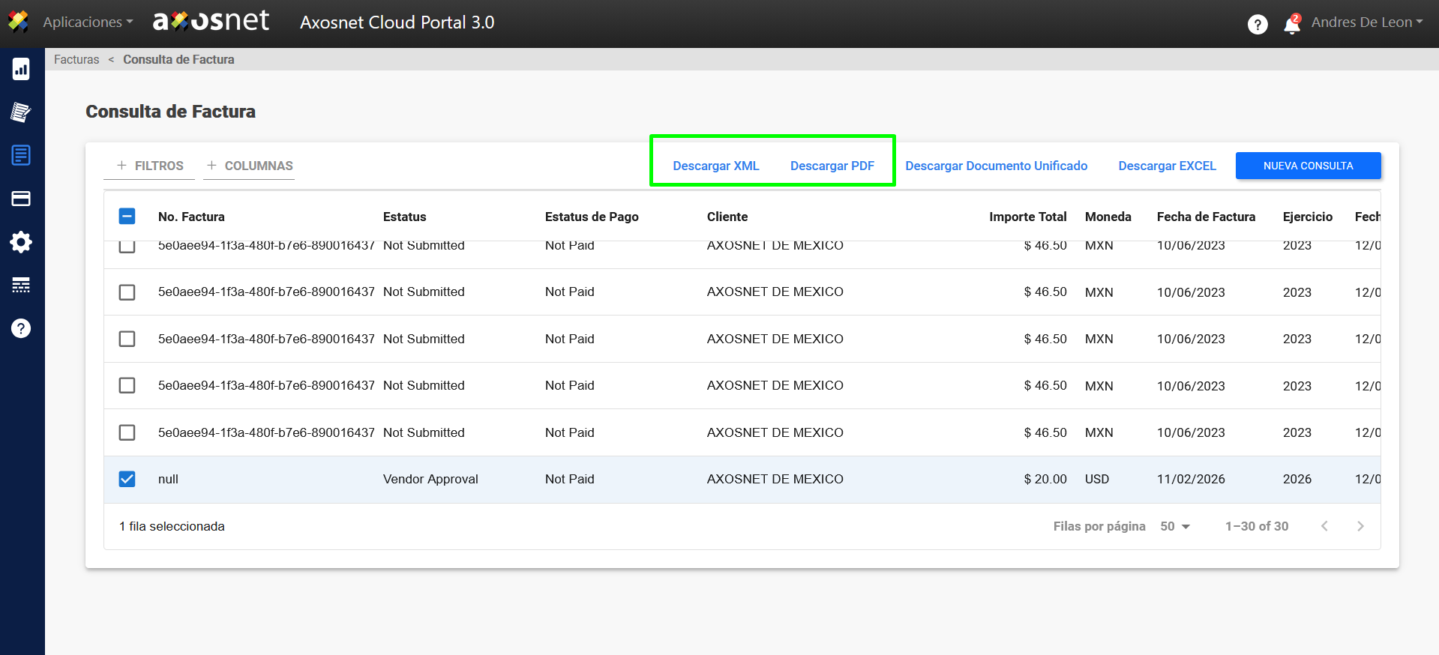Click the table rows sidebar icon
Viewport: 1439px width, 655px height.
tap(21, 285)
